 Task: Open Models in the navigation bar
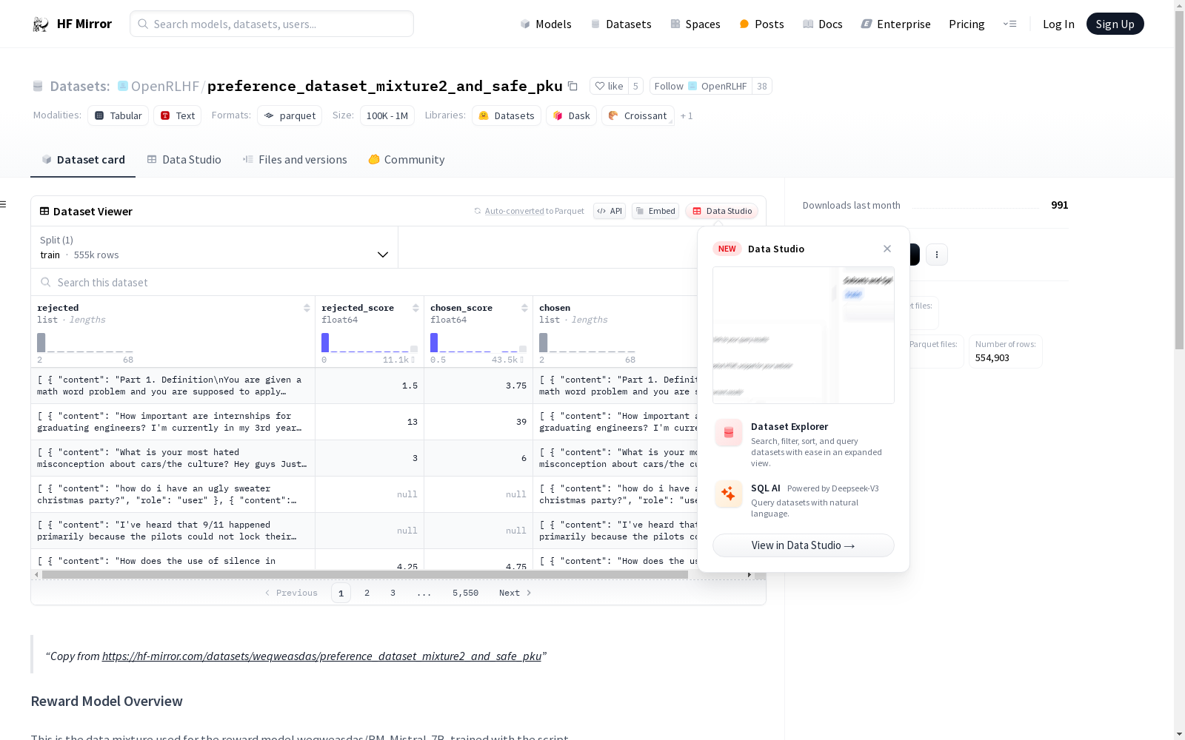click(546, 24)
